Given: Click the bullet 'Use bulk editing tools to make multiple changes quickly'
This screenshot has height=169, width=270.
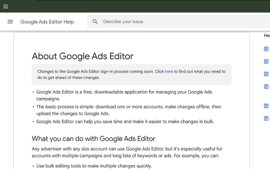Looking at the screenshot, I should tap(94, 166).
